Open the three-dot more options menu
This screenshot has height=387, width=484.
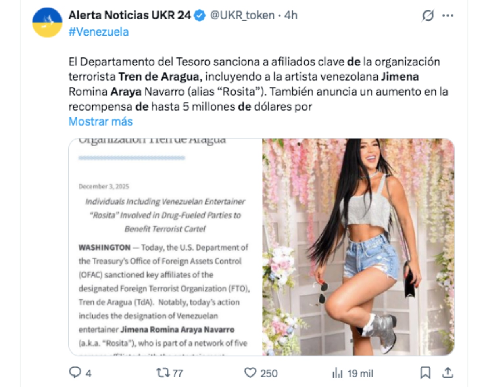click(x=448, y=16)
